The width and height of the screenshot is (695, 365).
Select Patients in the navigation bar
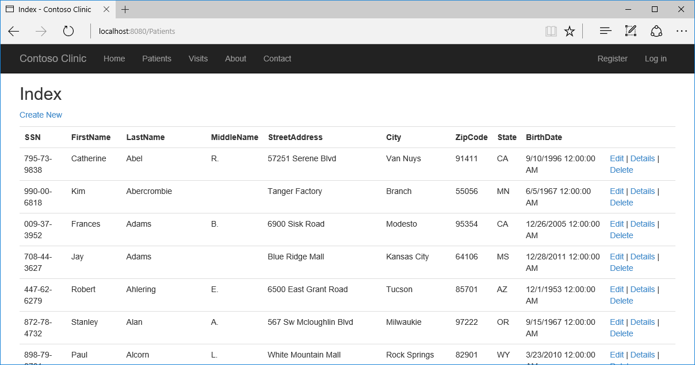click(156, 59)
